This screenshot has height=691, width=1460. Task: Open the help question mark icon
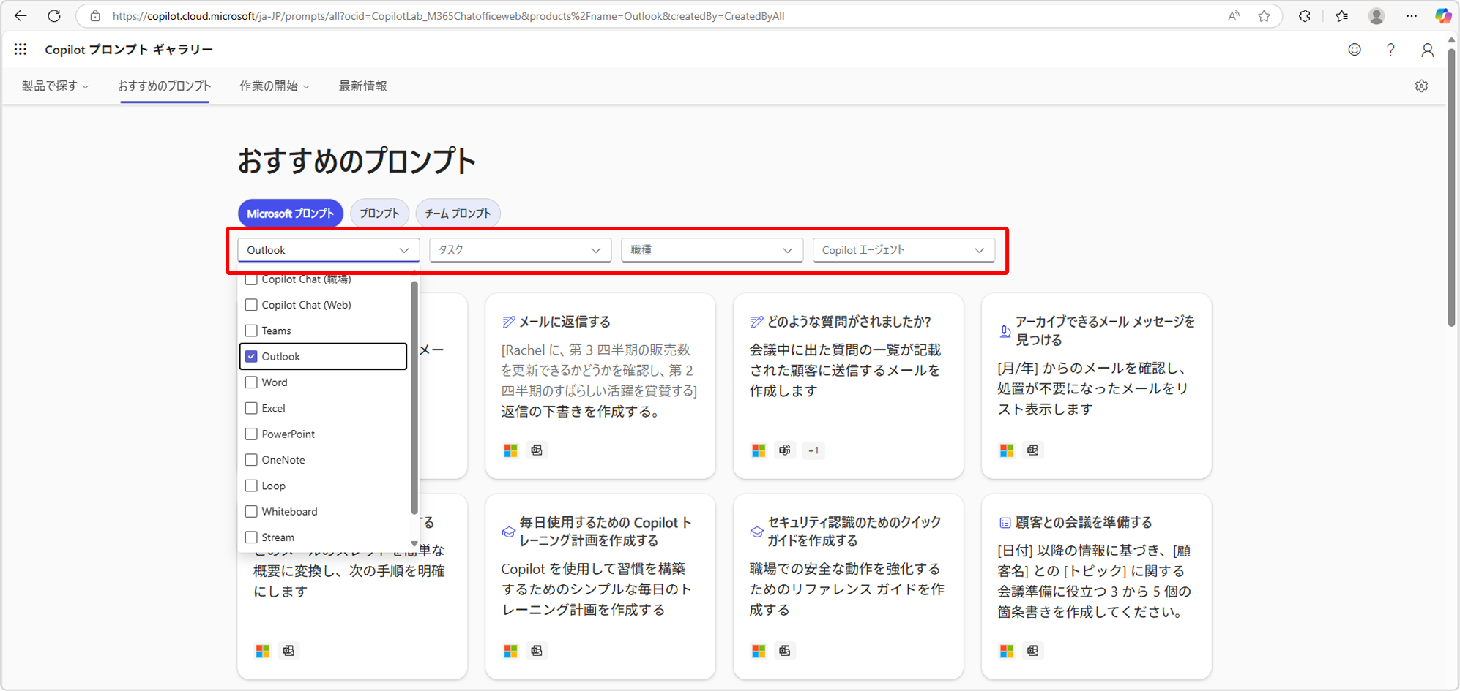pos(1390,49)
